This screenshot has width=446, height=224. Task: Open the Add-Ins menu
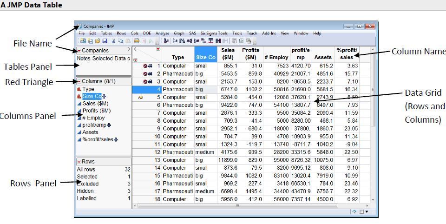pos(269,33)
